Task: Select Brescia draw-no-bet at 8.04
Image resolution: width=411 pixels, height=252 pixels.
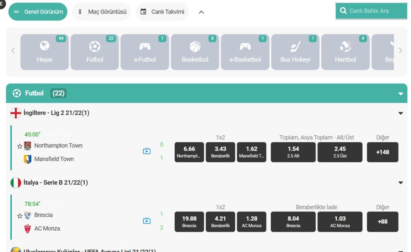Action: pyautogui.click(x=293, y=222)
